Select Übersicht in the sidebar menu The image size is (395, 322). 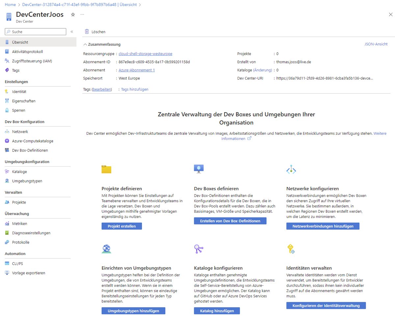click(19, 42)
